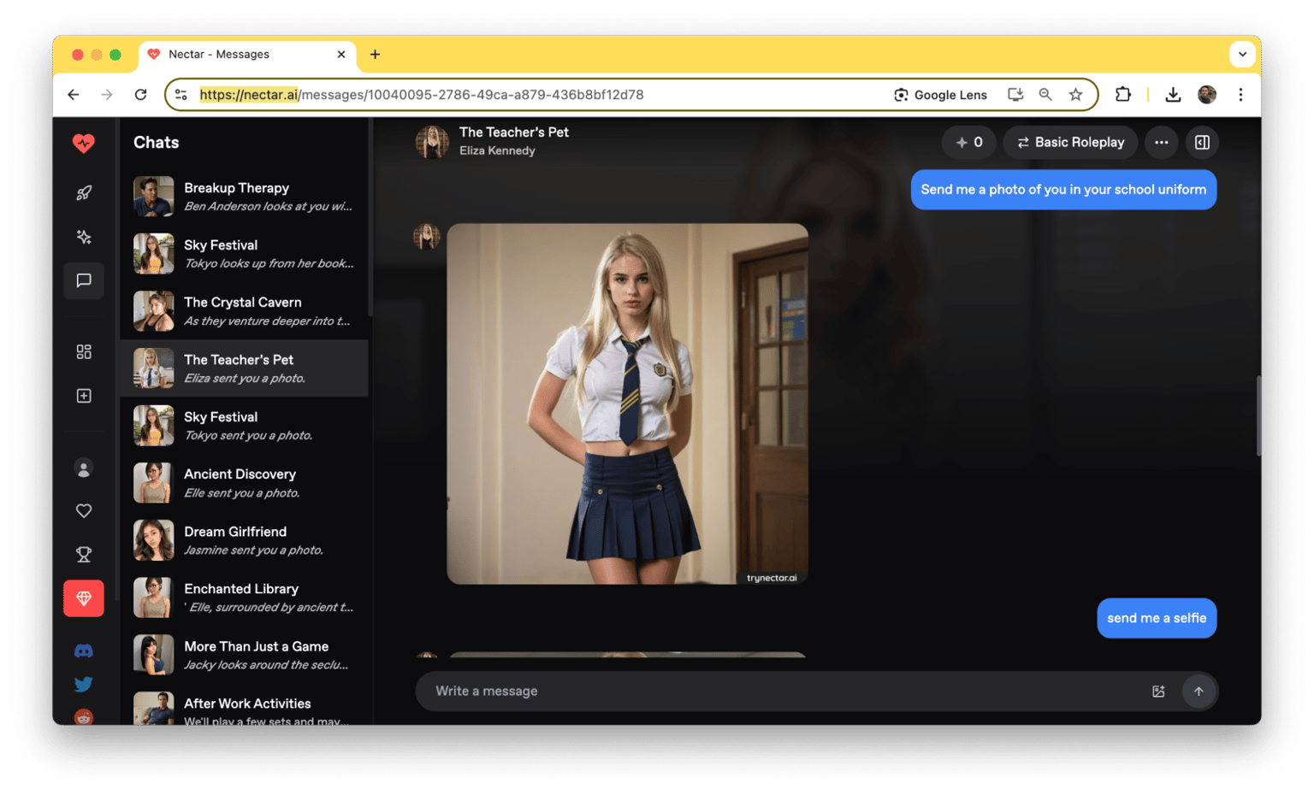The height and width of the screenshot is (795, 1314).
Task: Click 'The Teacher's Pet' title in chat header
Action: [x=514, y=132]
